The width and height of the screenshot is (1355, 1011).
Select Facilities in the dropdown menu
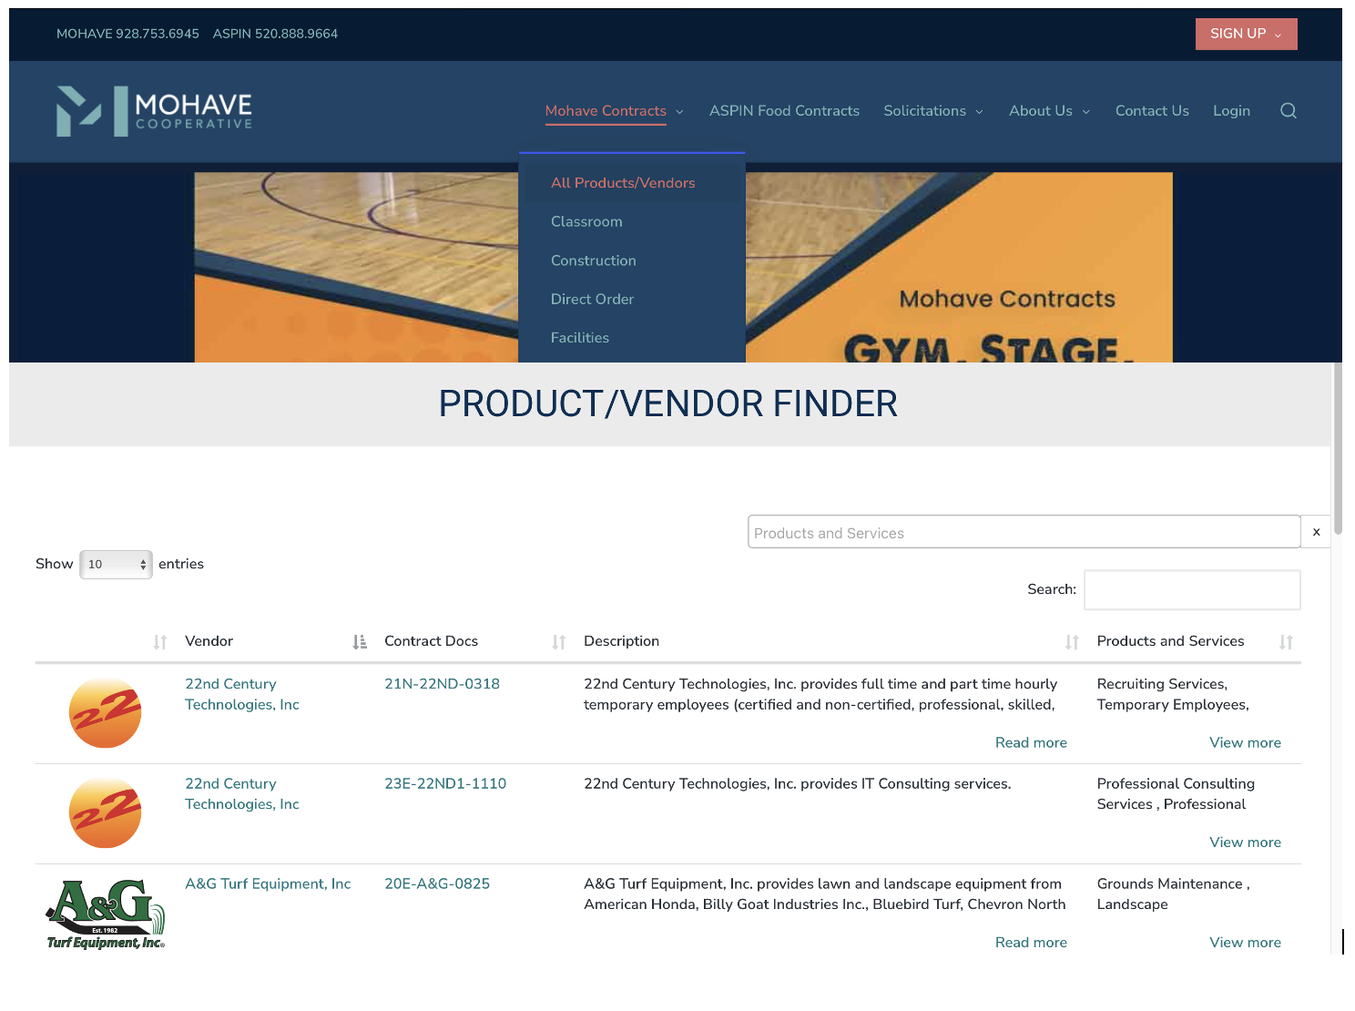(x=579, y=338)
